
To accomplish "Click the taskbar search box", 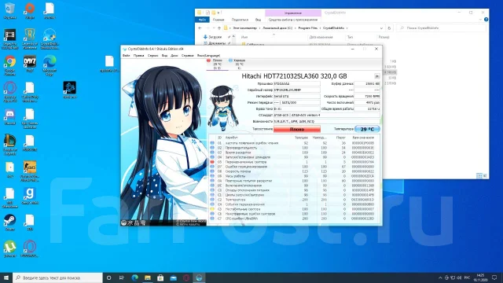I will [57, 277].
